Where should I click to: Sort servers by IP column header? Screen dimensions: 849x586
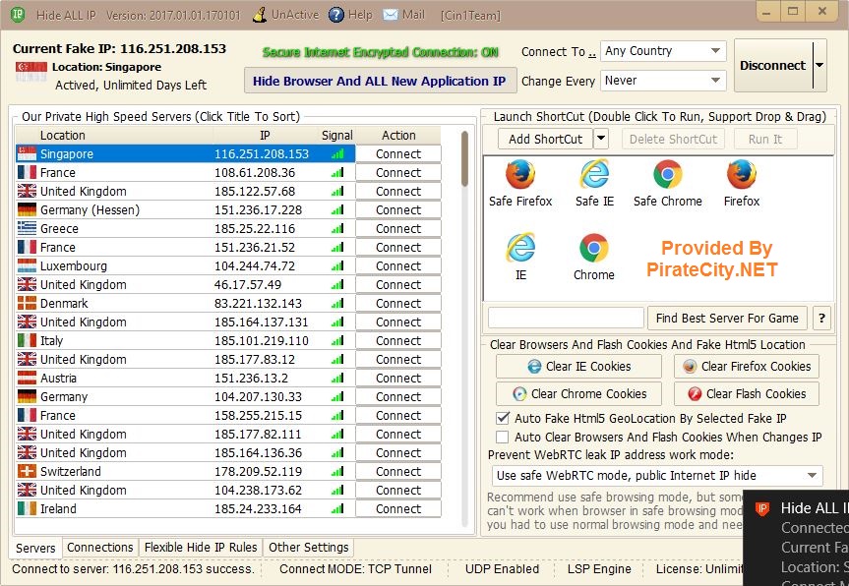coord(265,136)
